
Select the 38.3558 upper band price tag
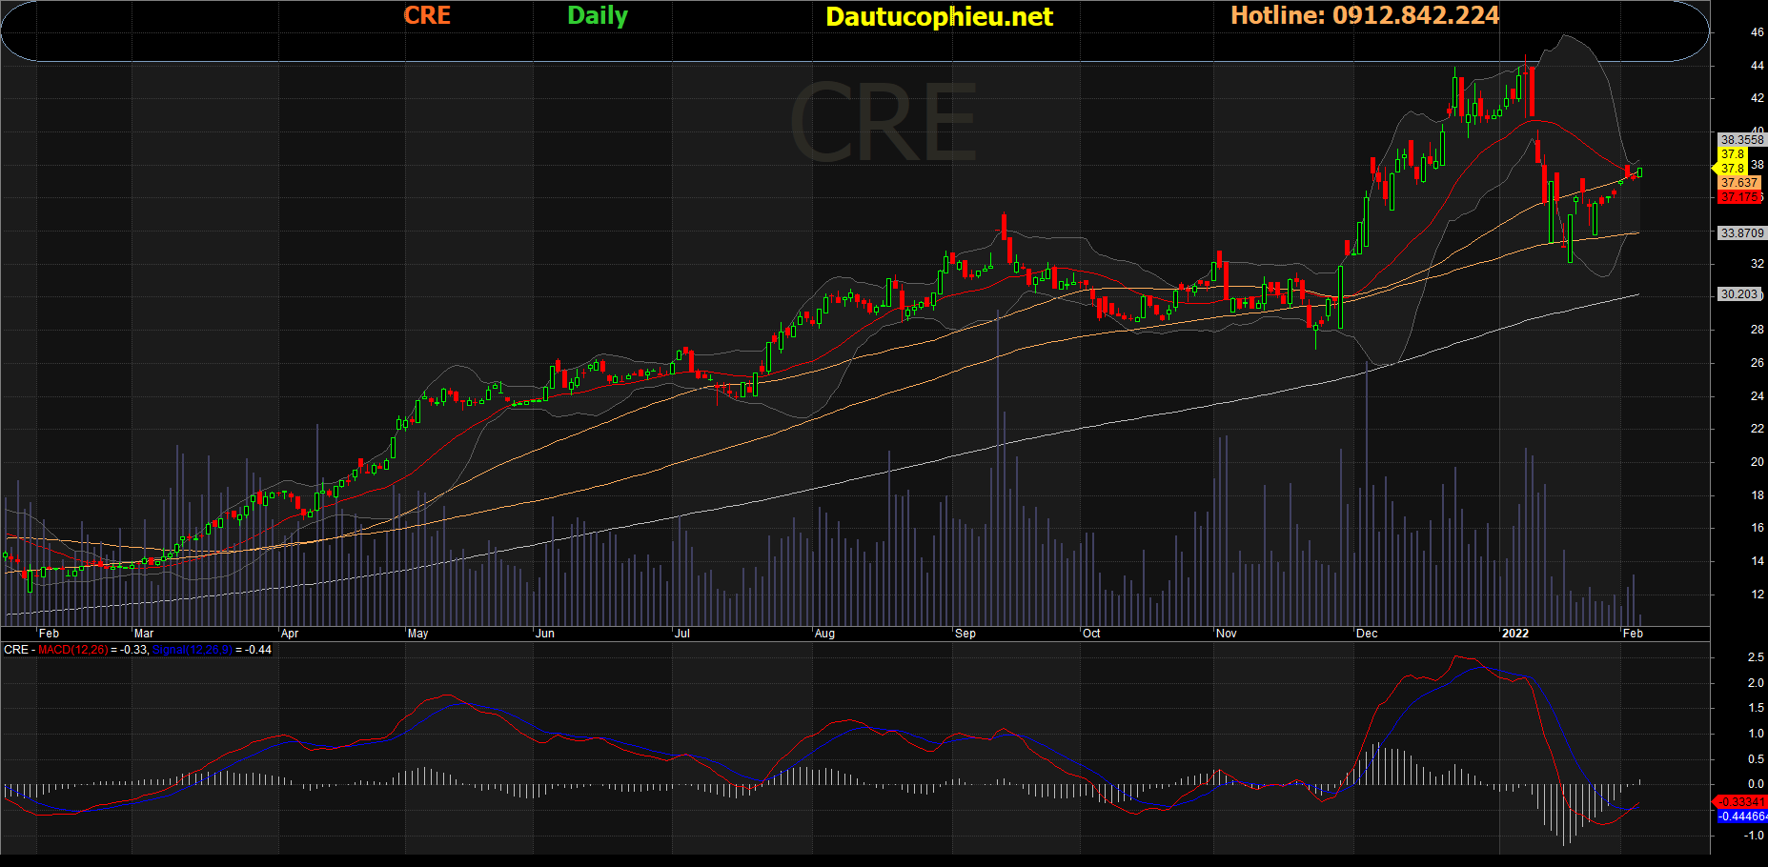tap(1740, 139)
